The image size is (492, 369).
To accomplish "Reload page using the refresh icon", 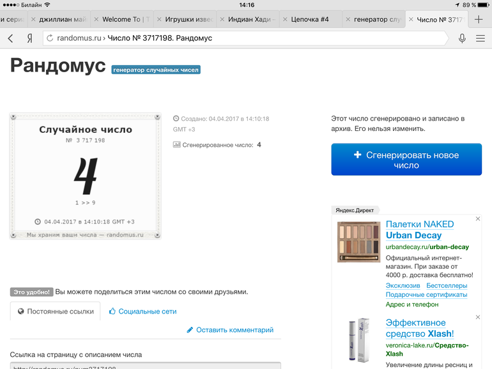I will tap(49, 38).
